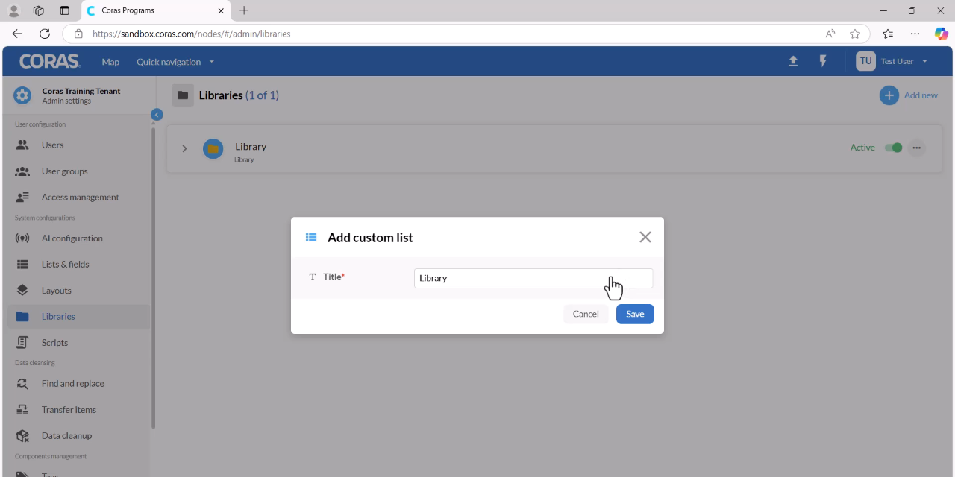
Task: Refresh the browser page
Action: [45, 34]
